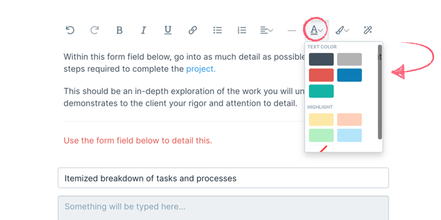This screenshot has width=441, height=220.
Task: Click the redo arrow icon
Action: [x=94, y=30]
